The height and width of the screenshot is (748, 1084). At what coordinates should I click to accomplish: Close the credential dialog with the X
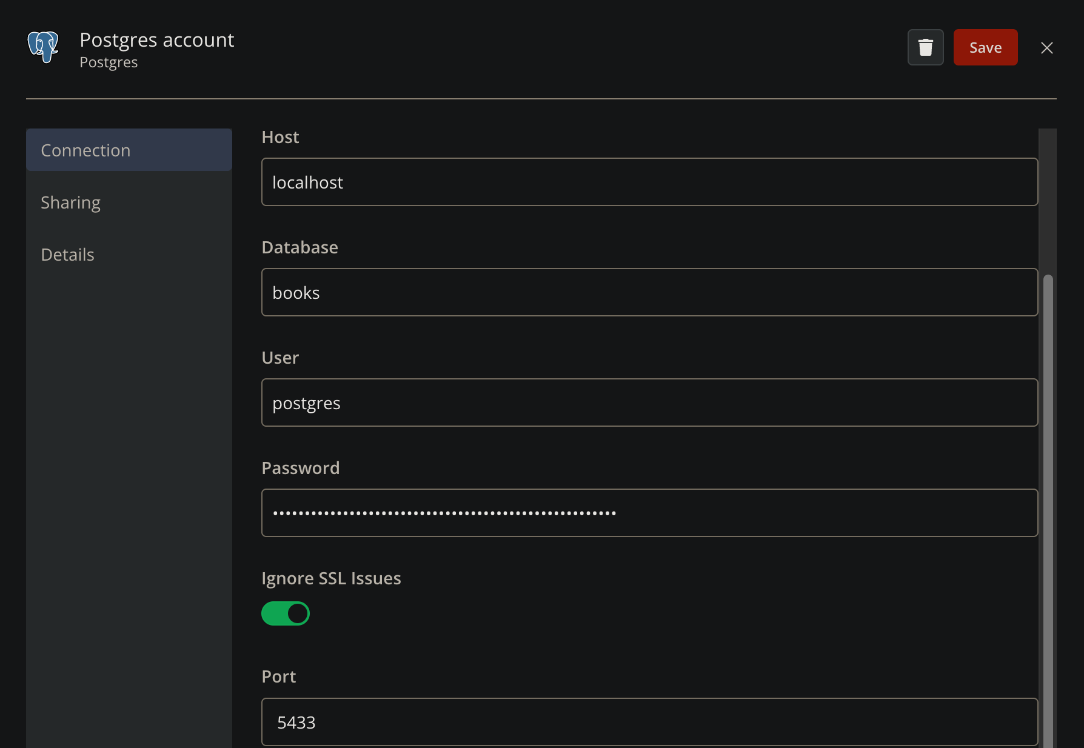[1047, 47]
